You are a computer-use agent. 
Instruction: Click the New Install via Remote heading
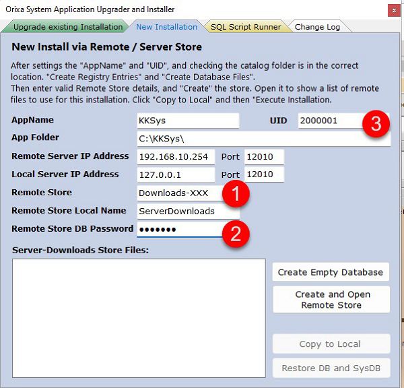pyautogui.click(x=106, y=47)
